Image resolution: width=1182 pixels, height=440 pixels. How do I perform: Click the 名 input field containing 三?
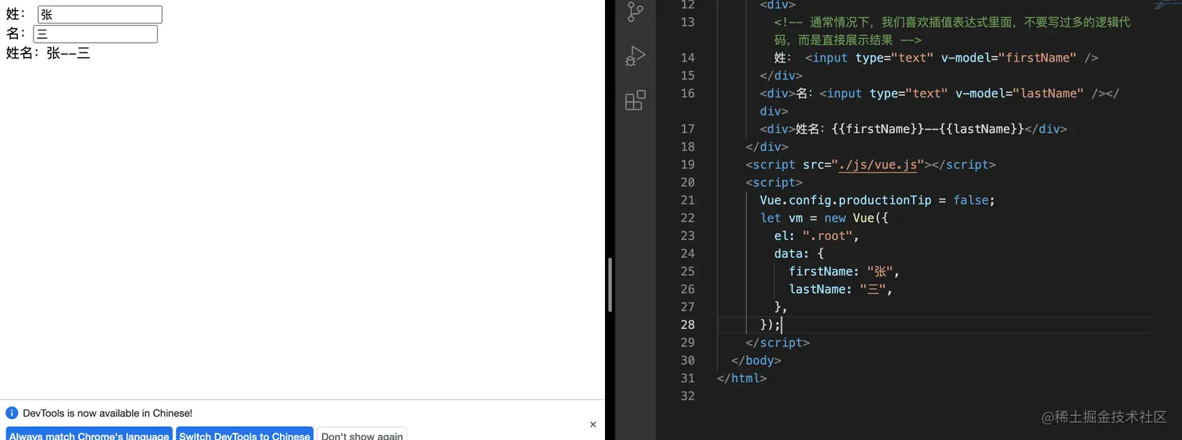[95, 34]
